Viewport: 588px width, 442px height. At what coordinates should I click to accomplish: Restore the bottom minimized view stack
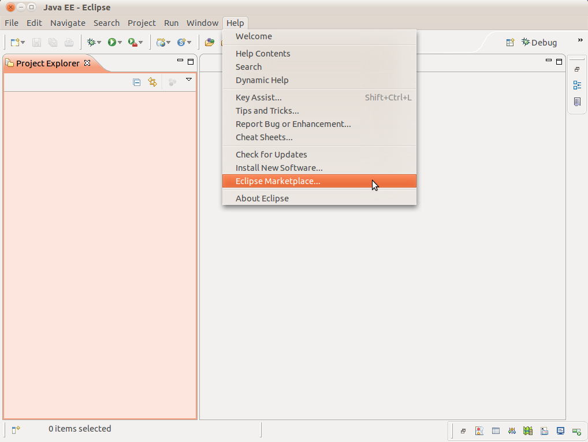[x=463, y=431]
